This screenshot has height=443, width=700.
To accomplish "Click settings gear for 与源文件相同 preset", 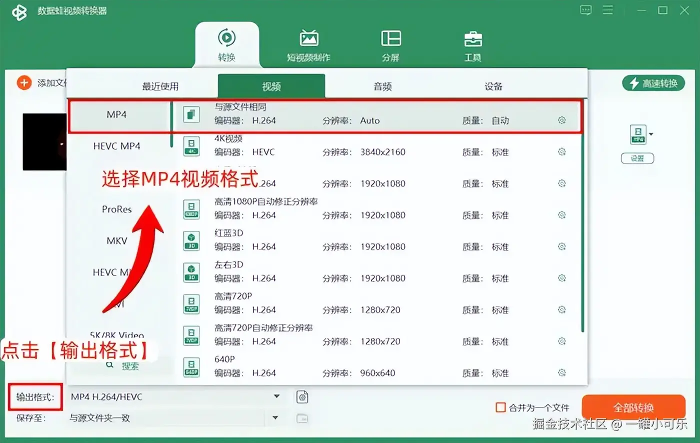I will tap(561, 120).
